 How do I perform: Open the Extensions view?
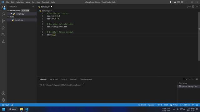click(3, 35)
